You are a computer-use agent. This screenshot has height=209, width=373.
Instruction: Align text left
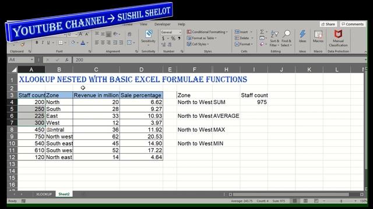97,42
